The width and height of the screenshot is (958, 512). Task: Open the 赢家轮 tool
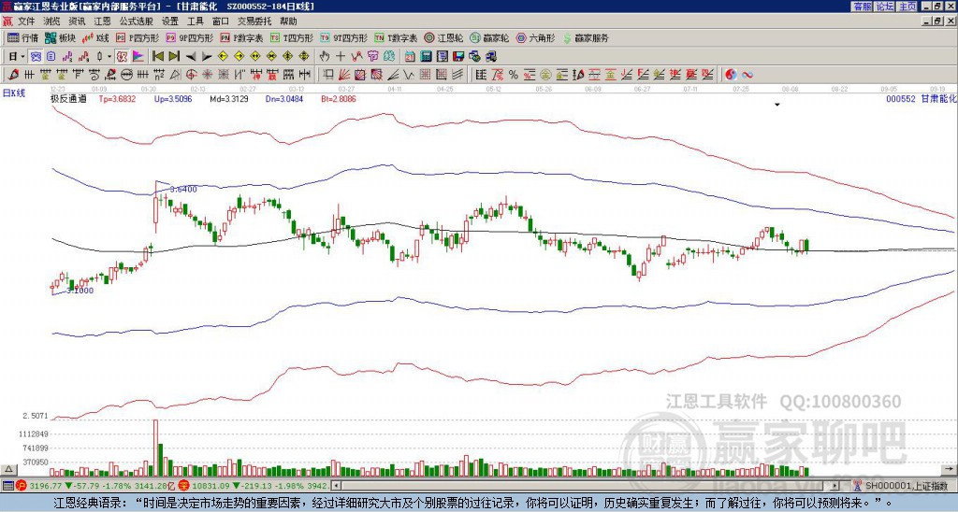tap(489, 37)
